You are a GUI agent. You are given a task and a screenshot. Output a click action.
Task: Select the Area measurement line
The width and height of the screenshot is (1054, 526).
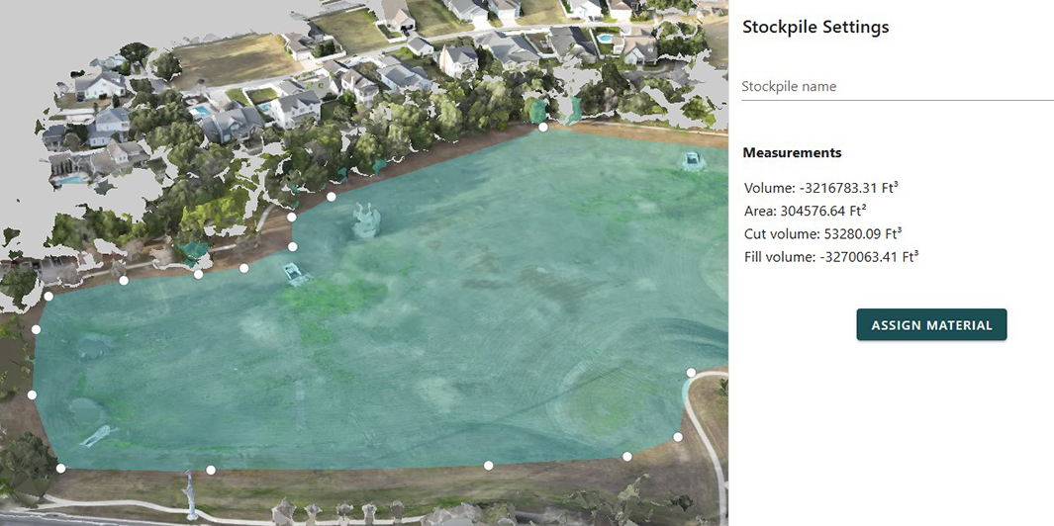pyautogui.click(x=806, y=211)
